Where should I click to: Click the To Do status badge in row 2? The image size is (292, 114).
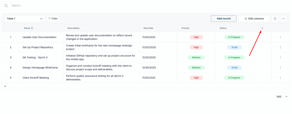(234, 47)
